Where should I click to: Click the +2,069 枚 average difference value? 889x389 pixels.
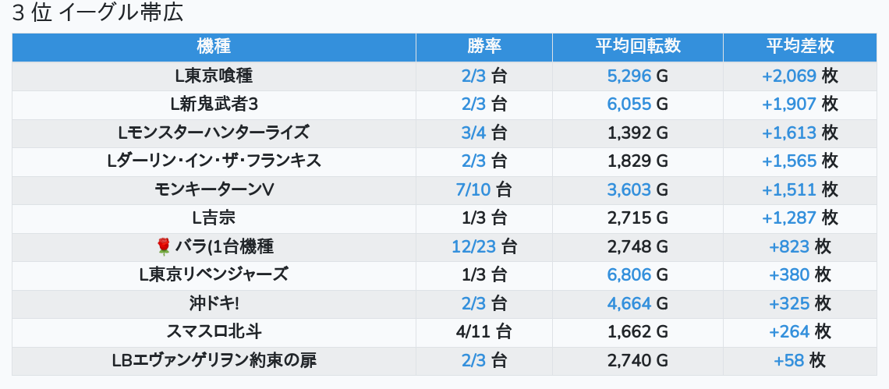pos(799,76)
